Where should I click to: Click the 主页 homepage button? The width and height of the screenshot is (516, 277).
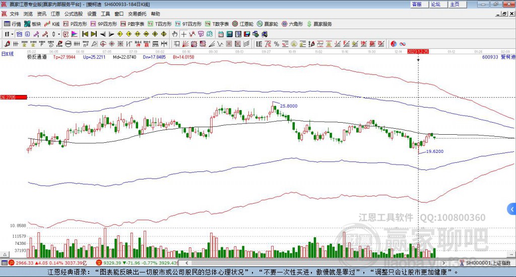(x=457, y=4)
